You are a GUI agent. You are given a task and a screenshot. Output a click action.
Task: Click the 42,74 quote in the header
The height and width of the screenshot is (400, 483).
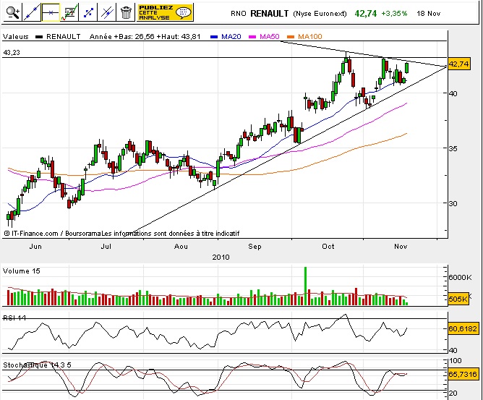366,14
